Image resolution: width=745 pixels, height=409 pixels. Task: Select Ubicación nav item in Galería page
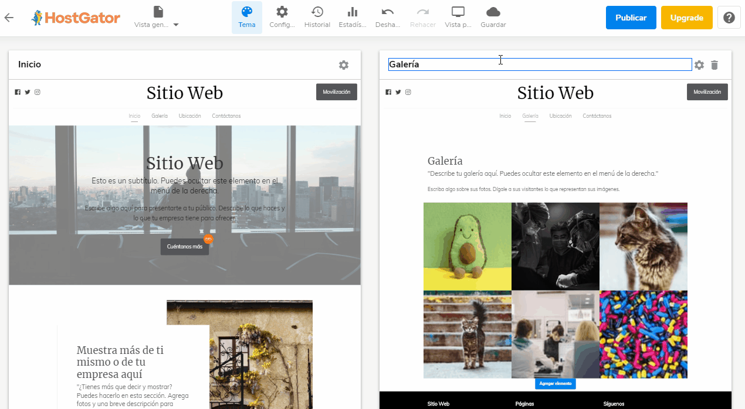coord(561,116)
